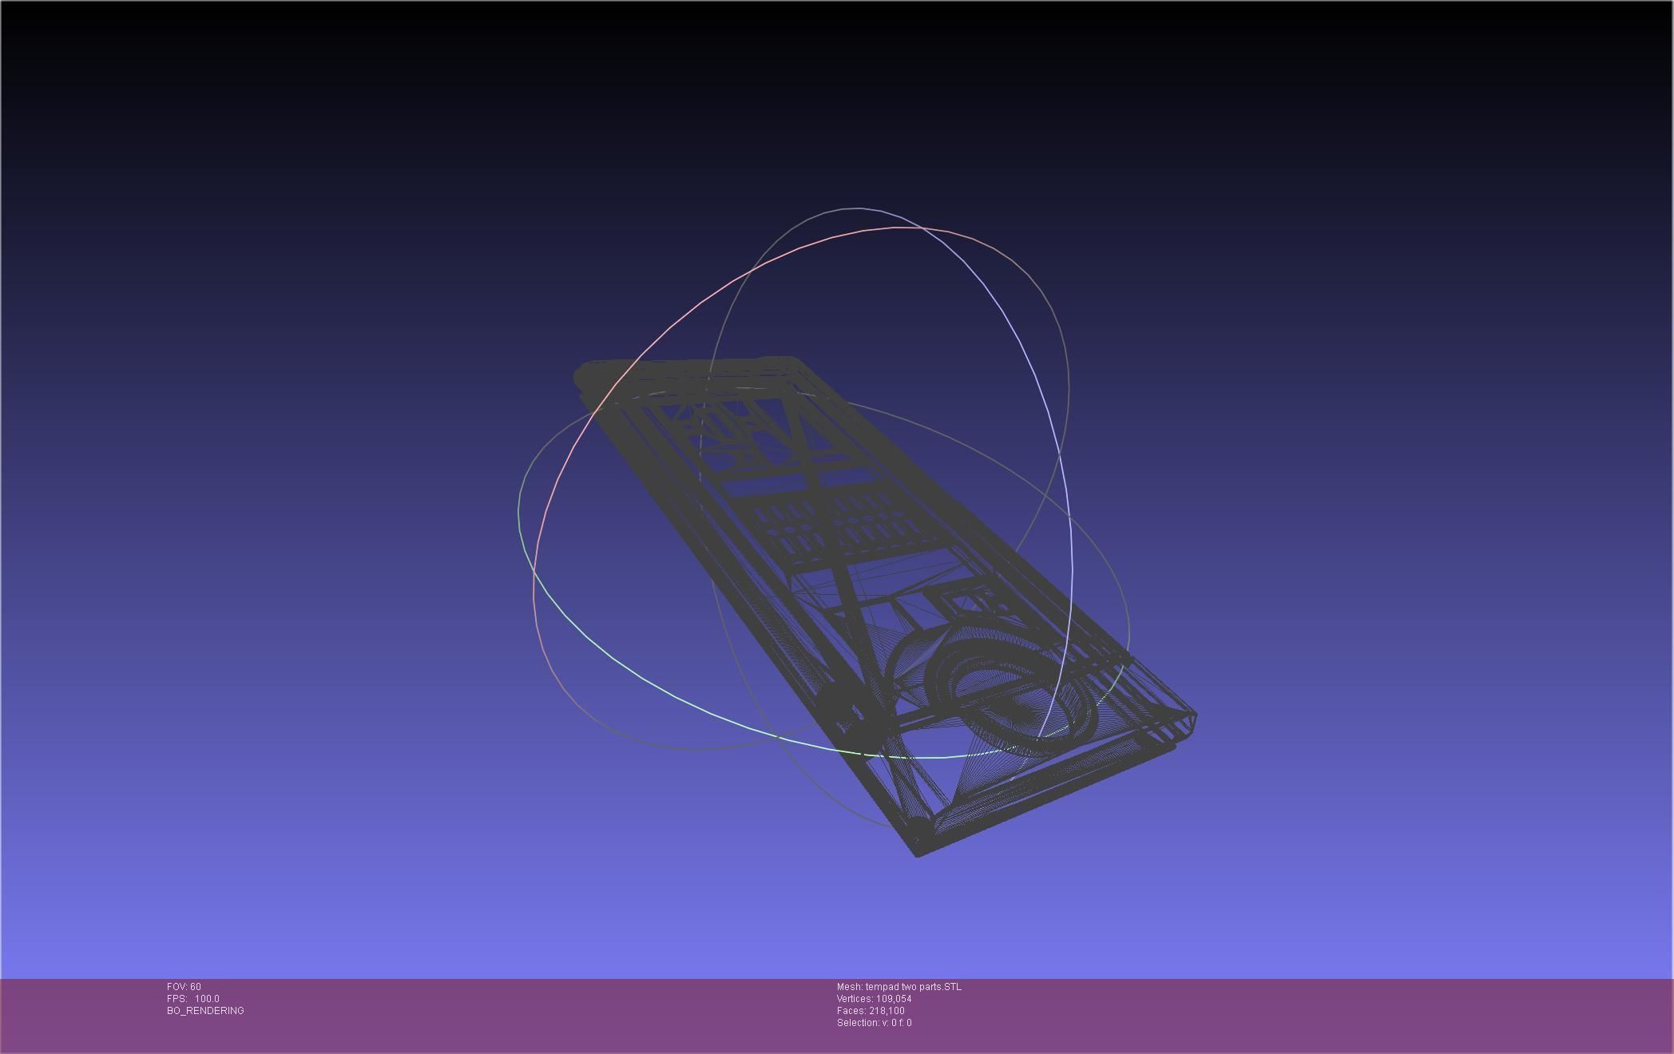
Task: Click the Selection: v: 0 f: 0 text
Action: 874,1023
